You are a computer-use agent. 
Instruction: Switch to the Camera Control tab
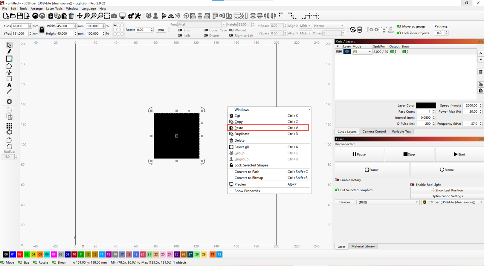(374, 132)
